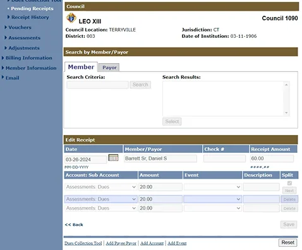Open the Event dropdown in the highlighted row
Image resolution: width=302 pixels, height=250 pixels.
coord(212,199)
